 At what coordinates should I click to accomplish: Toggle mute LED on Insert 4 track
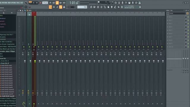43,47
